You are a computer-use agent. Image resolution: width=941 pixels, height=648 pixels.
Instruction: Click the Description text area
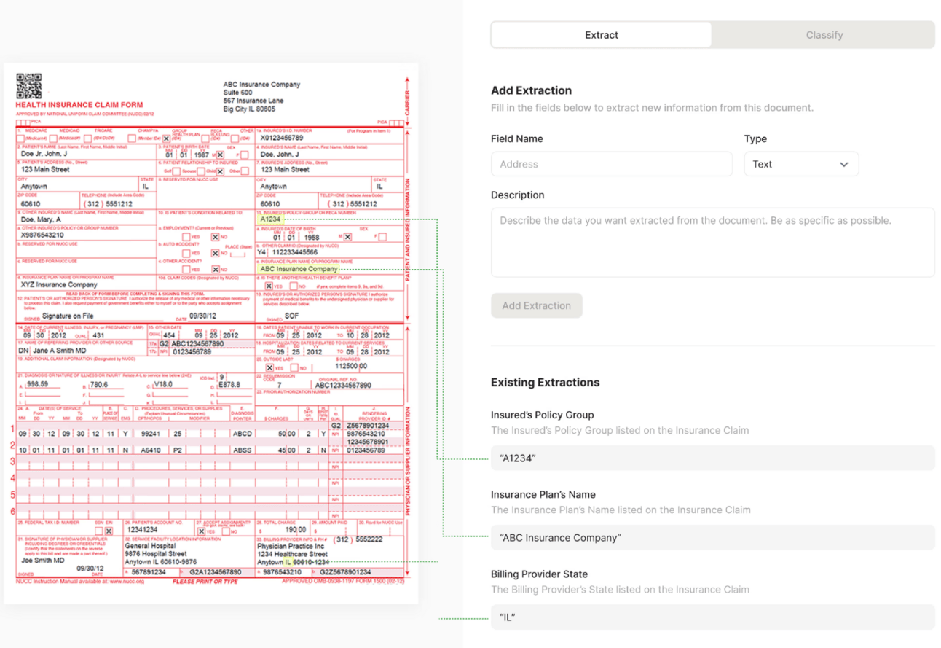(x=712, y=242)
